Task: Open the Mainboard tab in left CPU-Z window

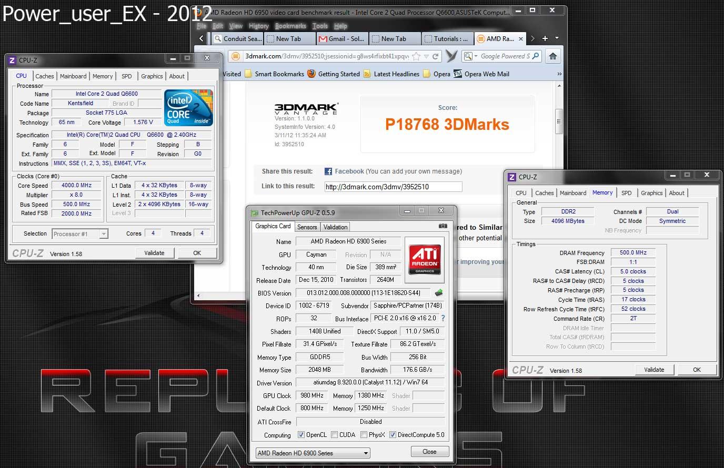Action: (73, 76)
